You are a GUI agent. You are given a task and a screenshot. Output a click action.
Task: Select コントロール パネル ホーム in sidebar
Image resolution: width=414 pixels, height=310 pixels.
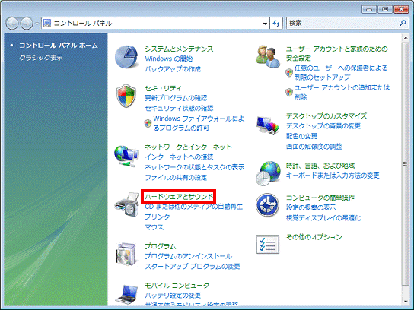click(x=59, y=46)
